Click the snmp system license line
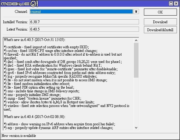The image size is (180, 140). [42, 98]
